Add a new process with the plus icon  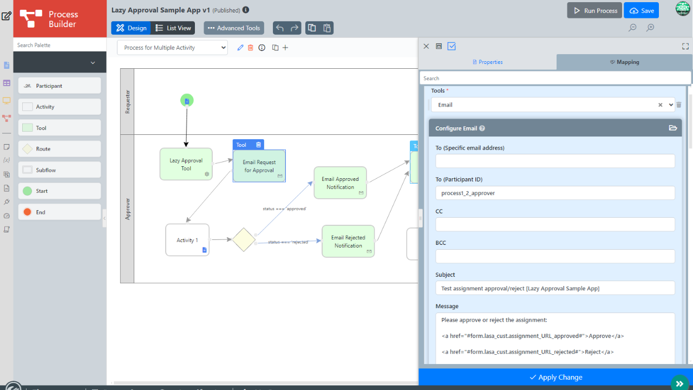286,48
